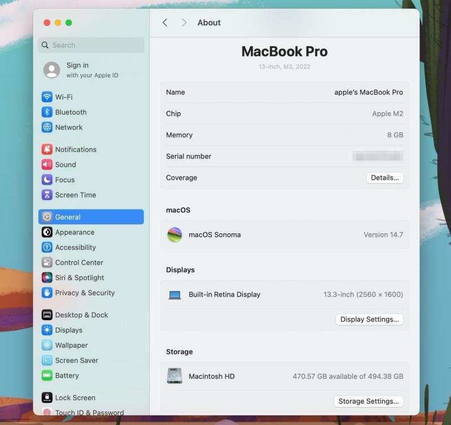451x425 pixels.
Task: Click the 13.3-inch (2560 × 1600) text
Action: [x=363, y=294]
